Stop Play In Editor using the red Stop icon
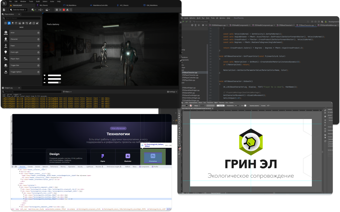Viewport: 340px width, 212px height. 64,10
